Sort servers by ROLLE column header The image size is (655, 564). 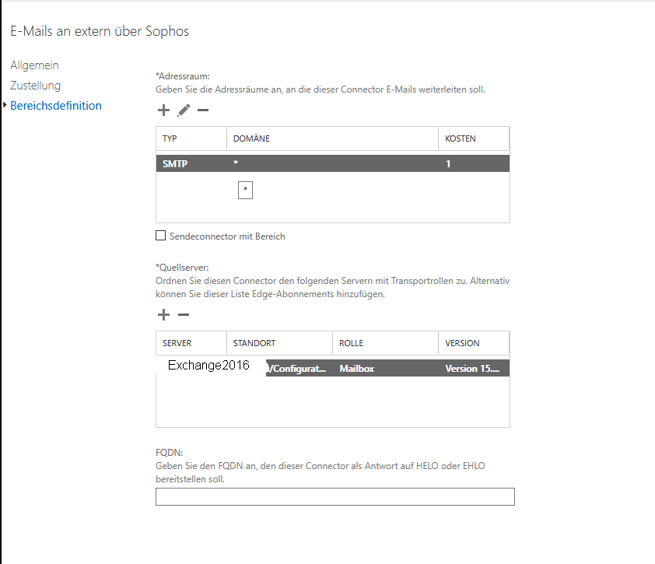[385, 343]
